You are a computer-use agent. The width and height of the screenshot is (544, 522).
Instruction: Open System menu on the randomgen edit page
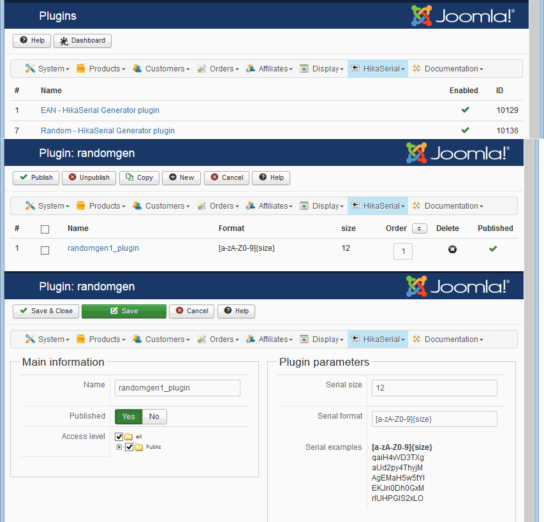(47, 339)
